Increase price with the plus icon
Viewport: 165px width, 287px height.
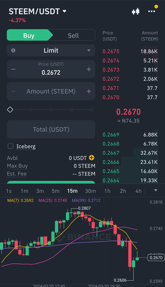pyautogui.click(x=89, y=69)
